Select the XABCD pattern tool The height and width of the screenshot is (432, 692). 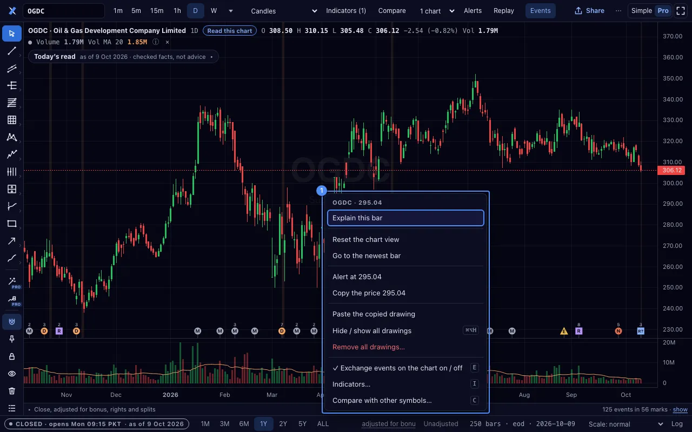coord(12,137)
